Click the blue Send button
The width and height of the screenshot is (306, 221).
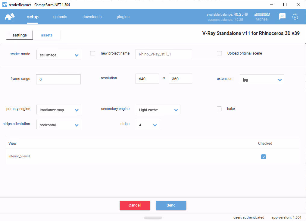click(171, 205)
